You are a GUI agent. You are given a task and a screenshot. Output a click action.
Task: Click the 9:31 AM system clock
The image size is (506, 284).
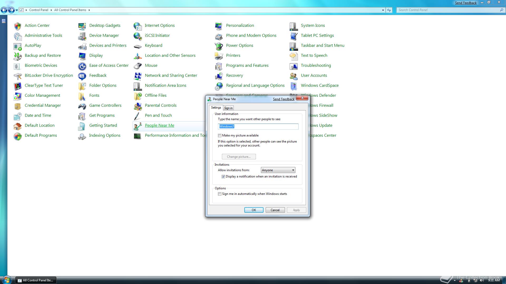pyautogui.click(x=494, y=280)
